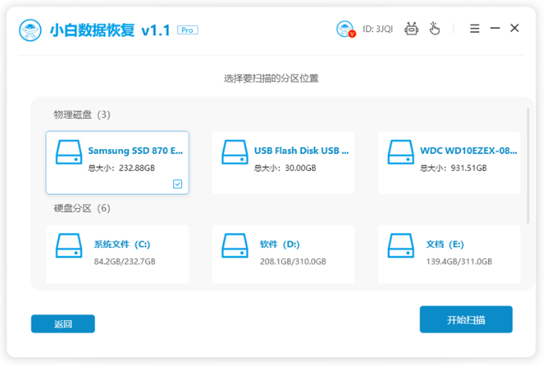Select the WDC 931.51GB disk card
Image resolution: width=544 pixels, height=366 pixels.
449,163
